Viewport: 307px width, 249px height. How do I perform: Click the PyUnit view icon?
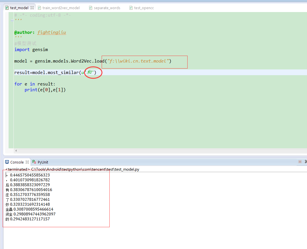[34, 162]
